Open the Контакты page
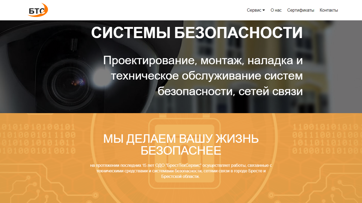Viewport: 362px width, 203px height. click(x=329, y=10)
